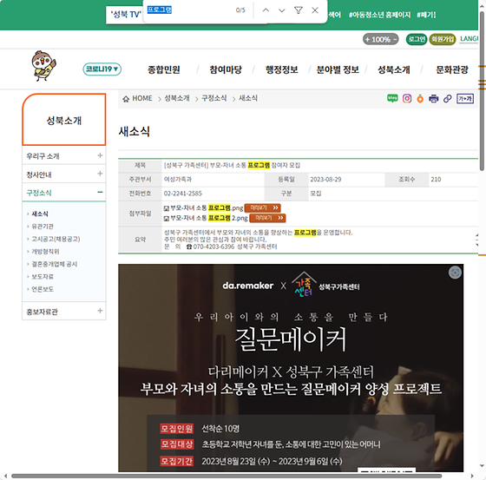Click the 로그인 button
The width and height of the screenshot is (486, 480).
coord(417,39)
